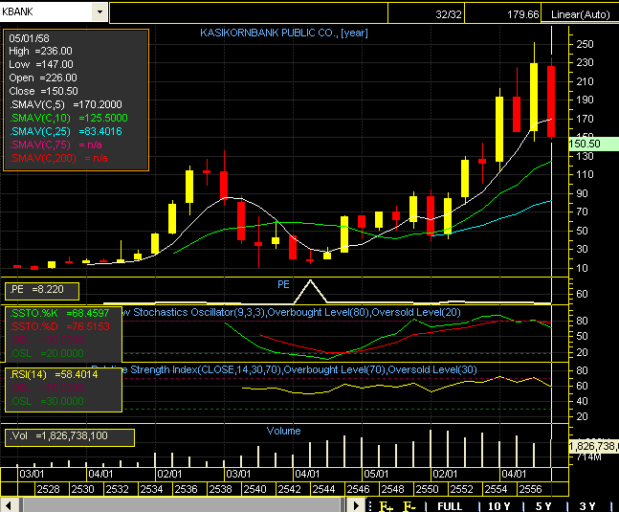Click the SMAV(C,200) = n/a line

tap(58, 158)
